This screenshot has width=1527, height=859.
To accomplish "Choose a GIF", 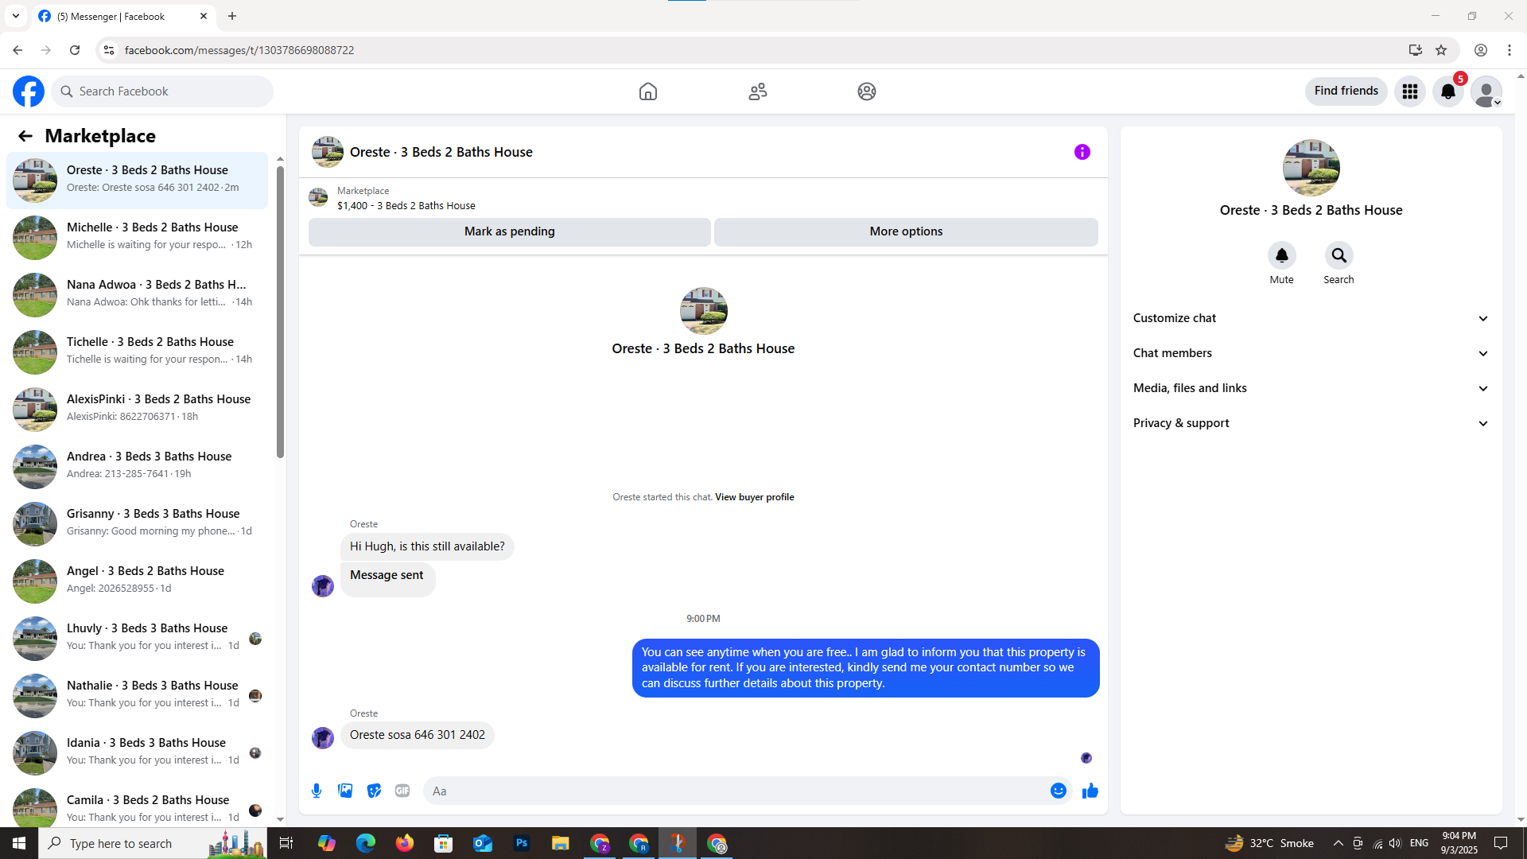I will (402, 791).
